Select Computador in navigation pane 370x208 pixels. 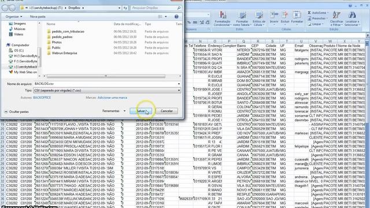coord(20,45)
